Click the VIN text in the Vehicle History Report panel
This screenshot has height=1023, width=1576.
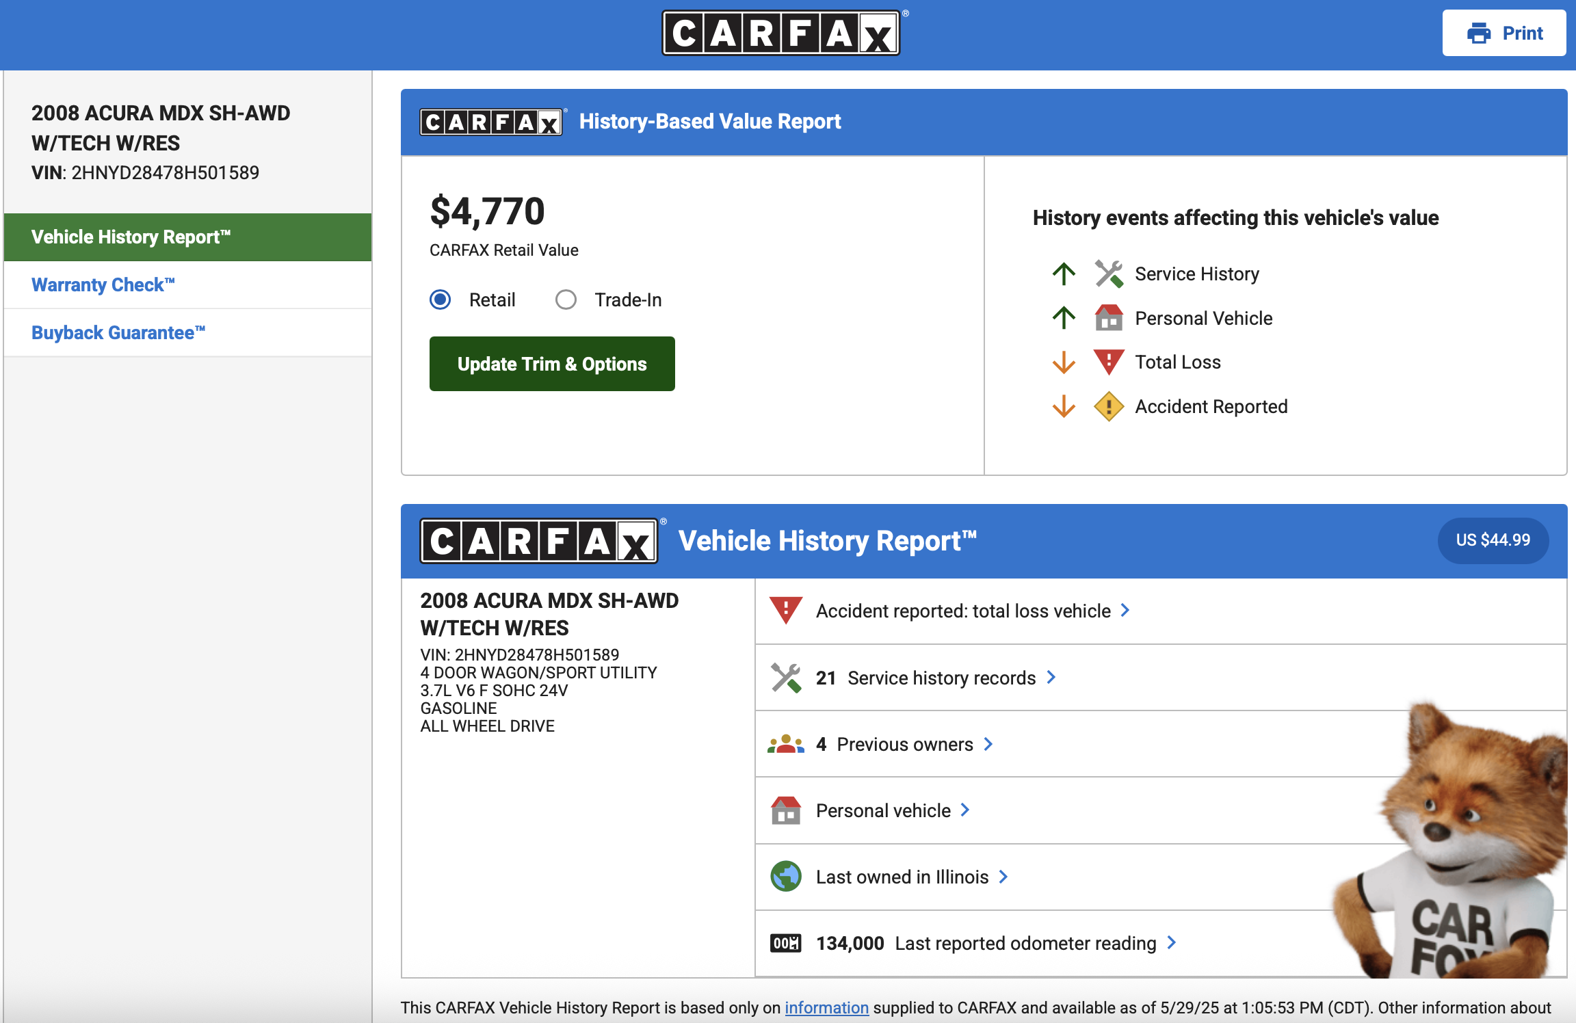[519, 655]
